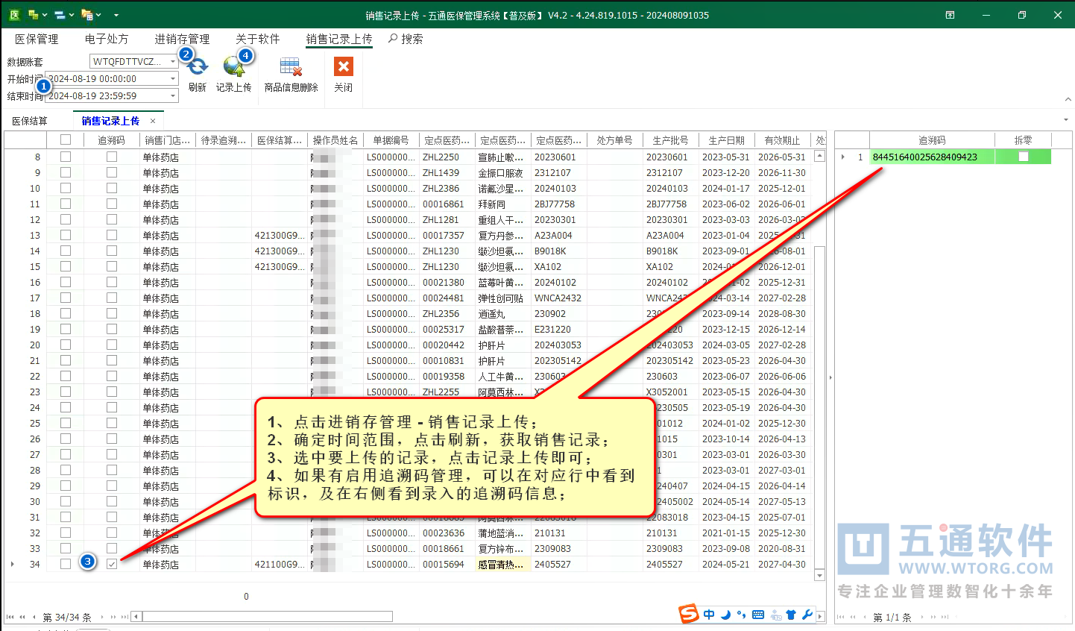Select the 销售记录上传 ribbon tab
This screenshot has width=1075, height=631.
(339, 39)
